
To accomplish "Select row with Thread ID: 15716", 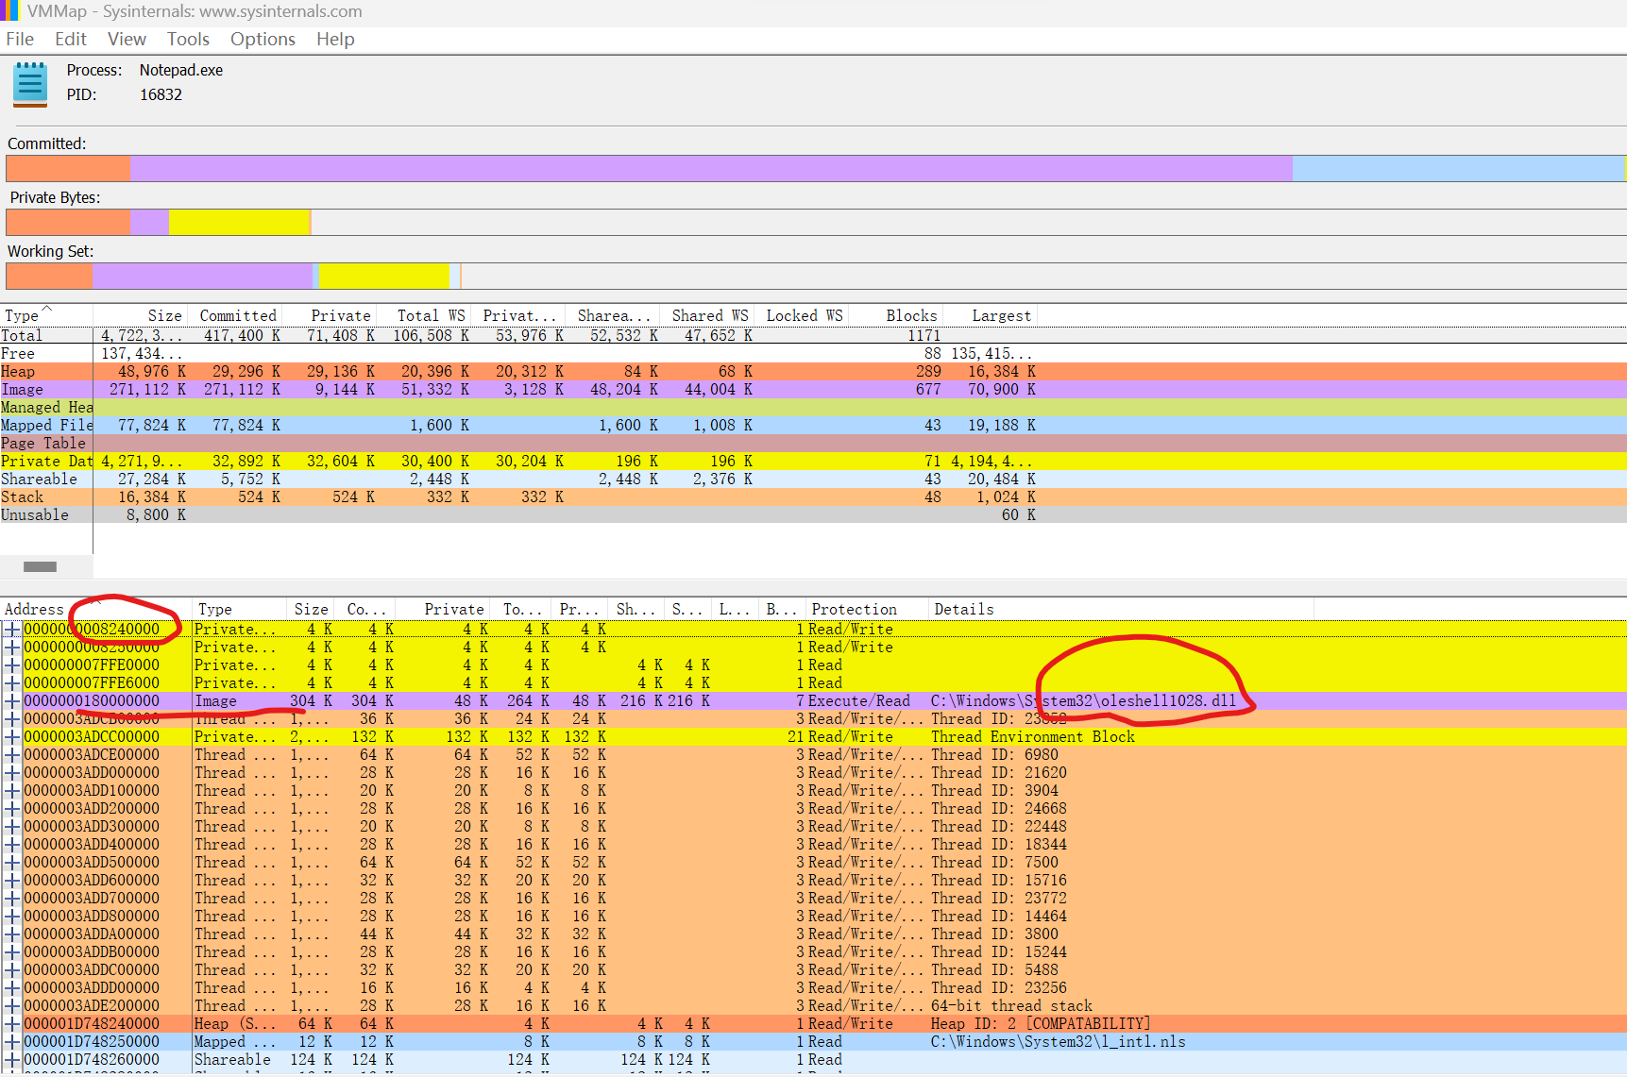I will [813, 881].
